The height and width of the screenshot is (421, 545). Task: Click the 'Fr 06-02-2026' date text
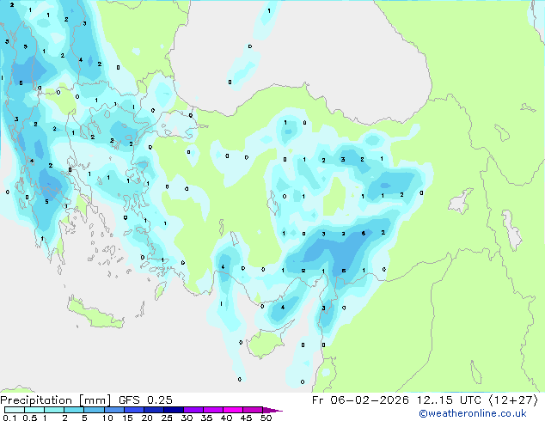pyautogui.click(x=360, y=400)
